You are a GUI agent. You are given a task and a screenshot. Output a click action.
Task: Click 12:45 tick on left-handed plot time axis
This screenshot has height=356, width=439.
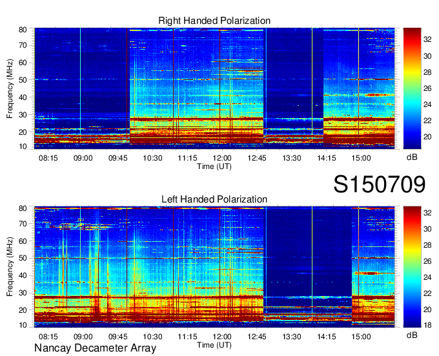coord(257,337)
